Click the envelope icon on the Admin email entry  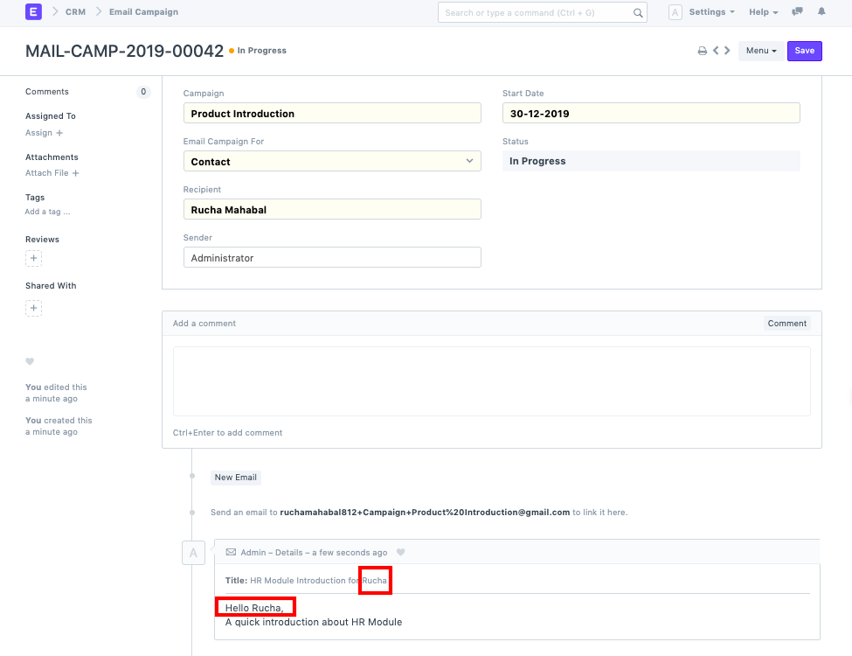point(230,552)
